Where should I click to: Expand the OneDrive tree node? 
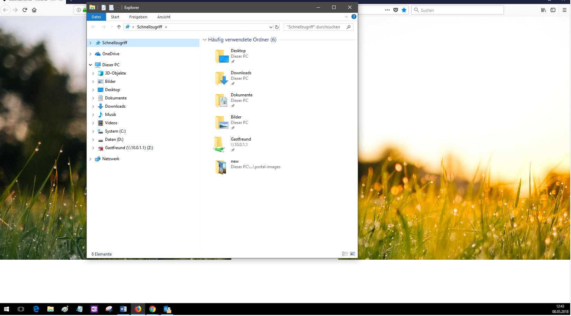tap(91, 54)
